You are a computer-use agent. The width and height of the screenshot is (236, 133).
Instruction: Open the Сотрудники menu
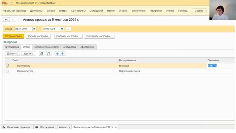point(96,11)
